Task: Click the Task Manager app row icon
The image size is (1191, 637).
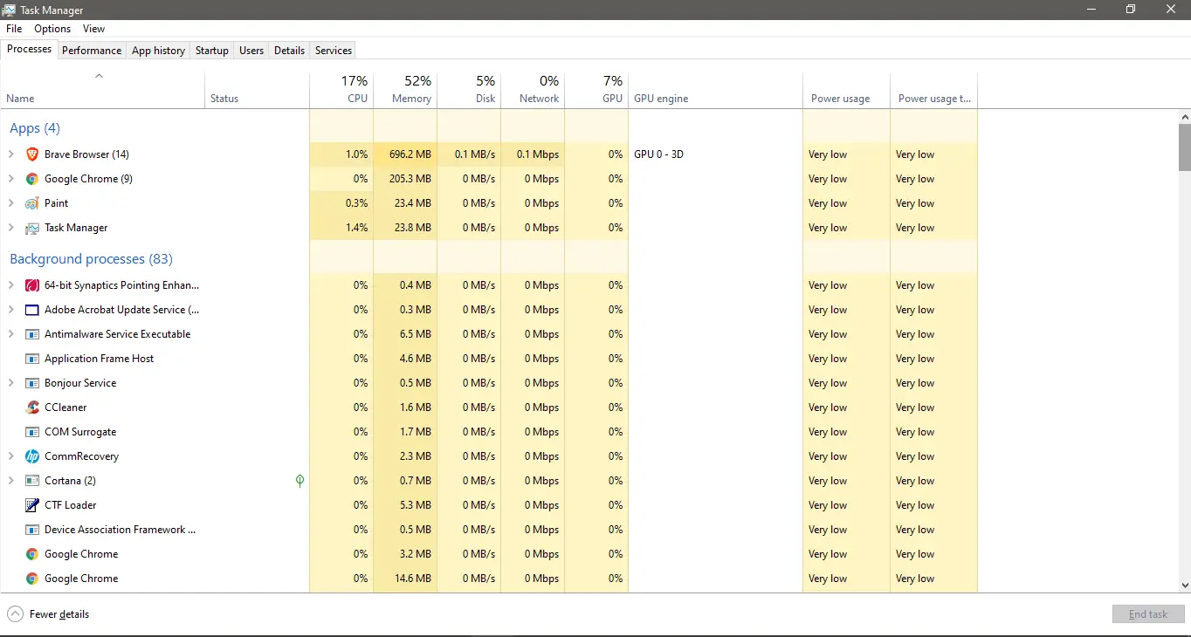Action: (x=32, y=228)
